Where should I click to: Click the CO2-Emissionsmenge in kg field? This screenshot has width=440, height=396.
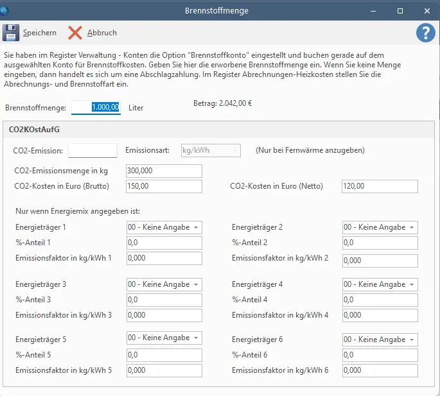pos(164,171)
